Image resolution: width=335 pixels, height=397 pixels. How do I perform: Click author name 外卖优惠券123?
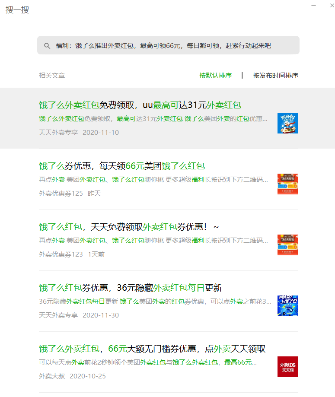(61, 254)
